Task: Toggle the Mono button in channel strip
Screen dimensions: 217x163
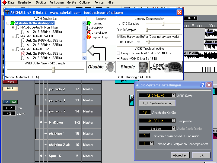Action: point(10,82)
